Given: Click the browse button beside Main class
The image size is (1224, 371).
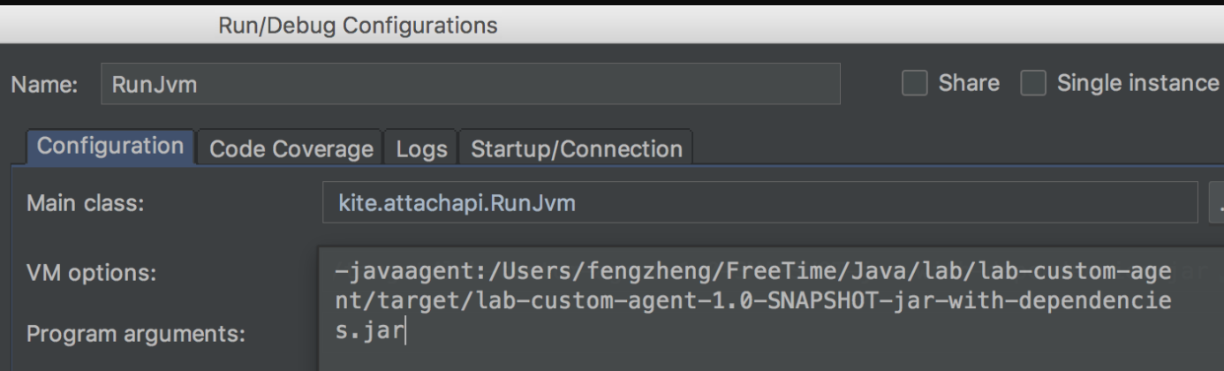Looking at the screenshot, I should [1217, 204].
